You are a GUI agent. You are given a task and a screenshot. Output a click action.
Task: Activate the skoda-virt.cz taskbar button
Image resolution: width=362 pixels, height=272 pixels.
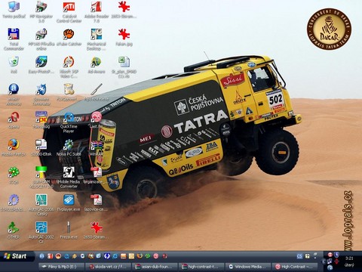tap(109, 267)
